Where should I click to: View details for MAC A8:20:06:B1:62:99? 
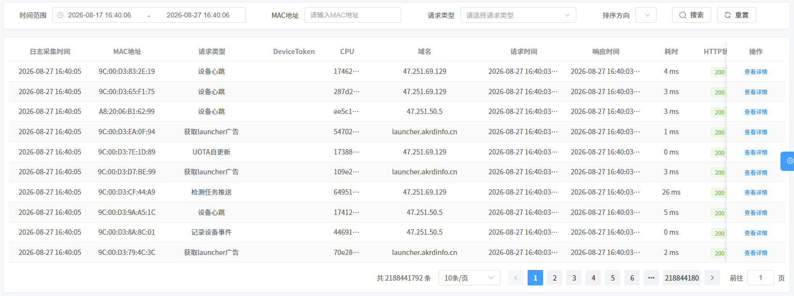pos(756,112)
